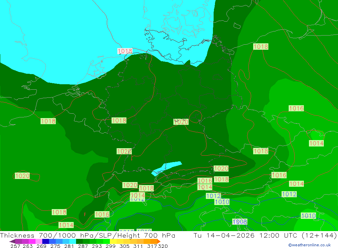Click the white-background 1018 label on the coast
338x248 pixels.
click(125, 51)
